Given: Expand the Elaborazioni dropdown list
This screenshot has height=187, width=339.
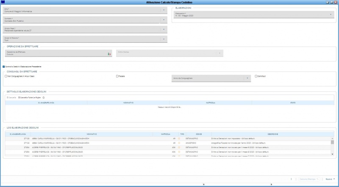Looking at the screenshot, I should 331,14.
